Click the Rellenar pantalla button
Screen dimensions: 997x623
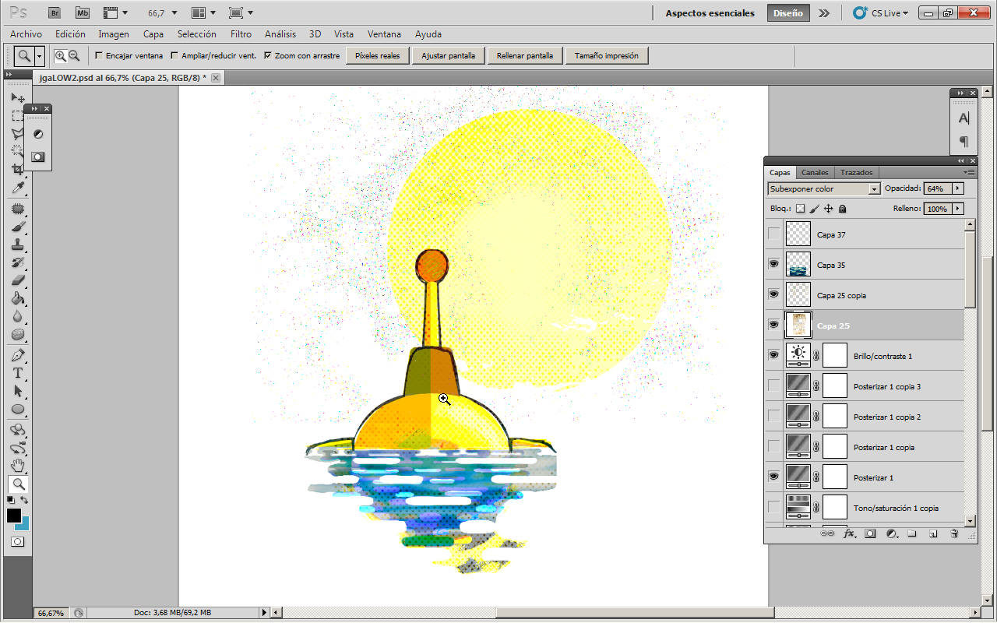tap(525, 56)
